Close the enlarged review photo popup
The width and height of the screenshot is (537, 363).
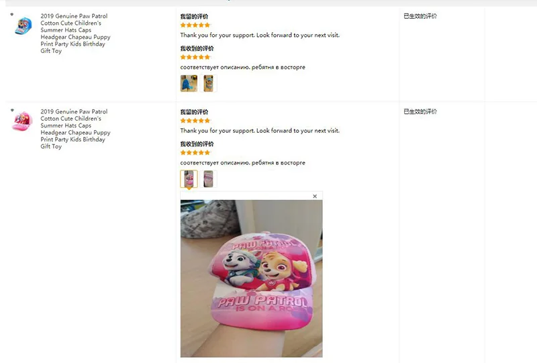click(x=315, y=196)
